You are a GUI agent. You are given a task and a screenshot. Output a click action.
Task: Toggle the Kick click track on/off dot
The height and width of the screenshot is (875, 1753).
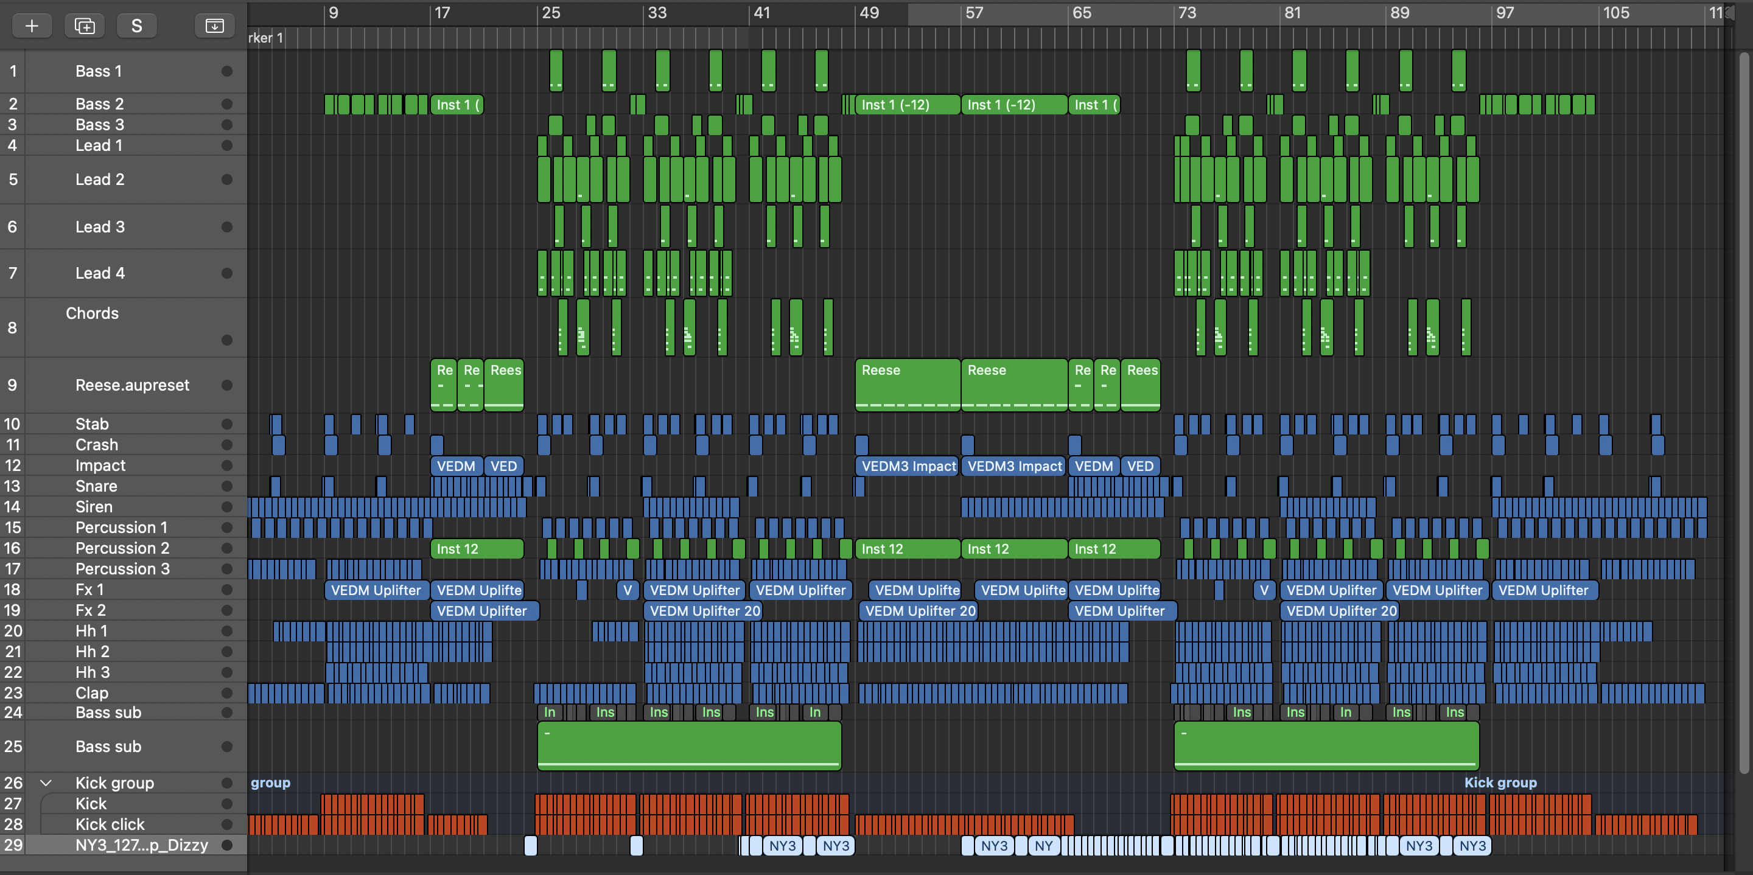[x=227, y=824]
